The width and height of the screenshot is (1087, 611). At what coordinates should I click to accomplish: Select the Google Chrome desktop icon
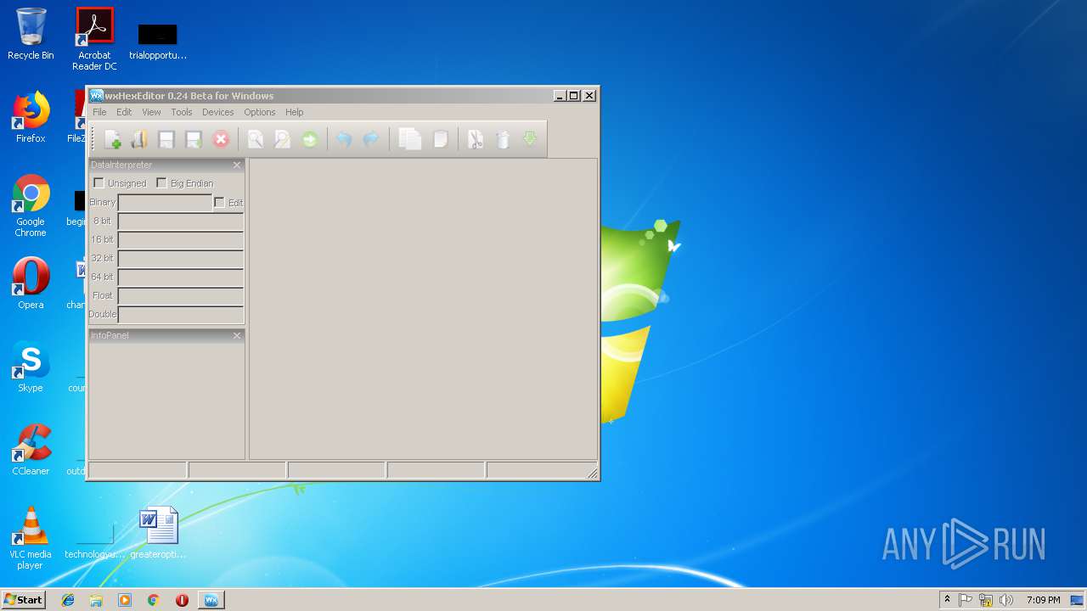pos(31,205)
